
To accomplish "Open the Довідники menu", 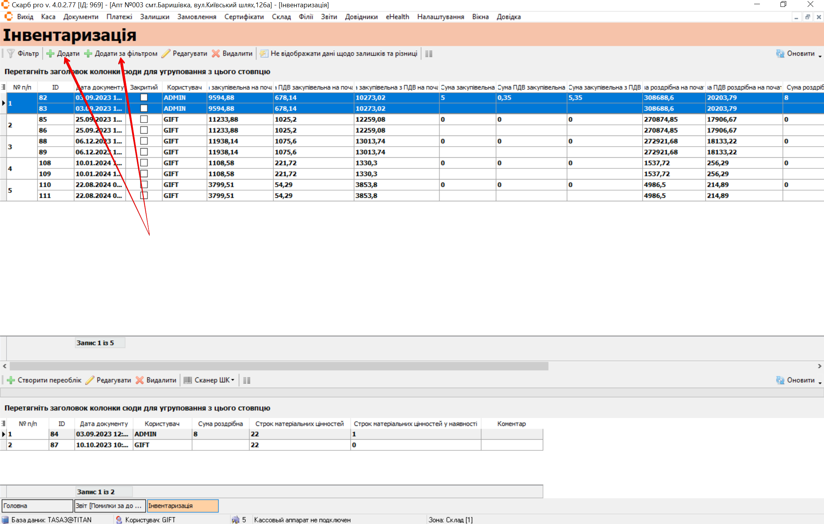I will click(361, 17).
